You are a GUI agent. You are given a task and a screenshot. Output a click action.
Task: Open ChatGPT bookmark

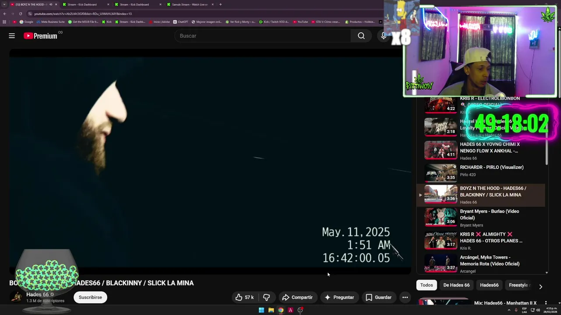tap(181, 22)
